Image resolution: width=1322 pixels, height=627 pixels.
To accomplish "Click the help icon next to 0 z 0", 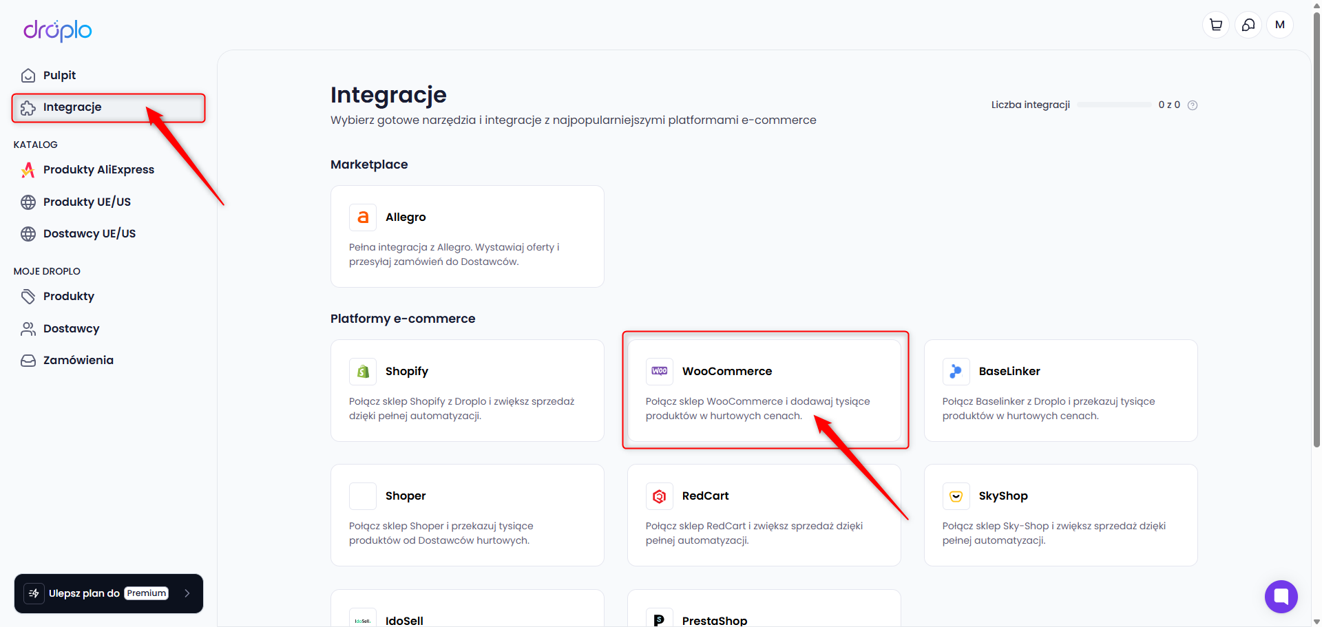I will 1193,105.
